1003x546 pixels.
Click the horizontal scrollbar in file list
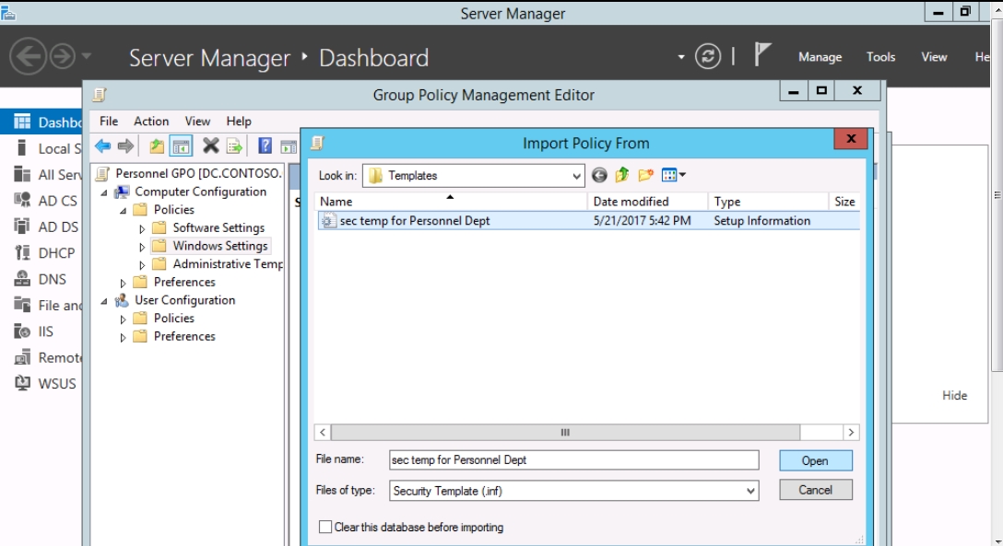click(565, 432)
